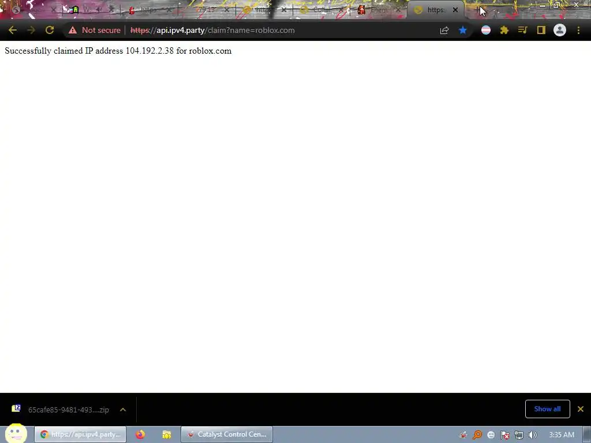Image resolution: width=591 pixels, height=443 pixels.
Task: Click the Show desktop strip
Action: click(587, 434)
